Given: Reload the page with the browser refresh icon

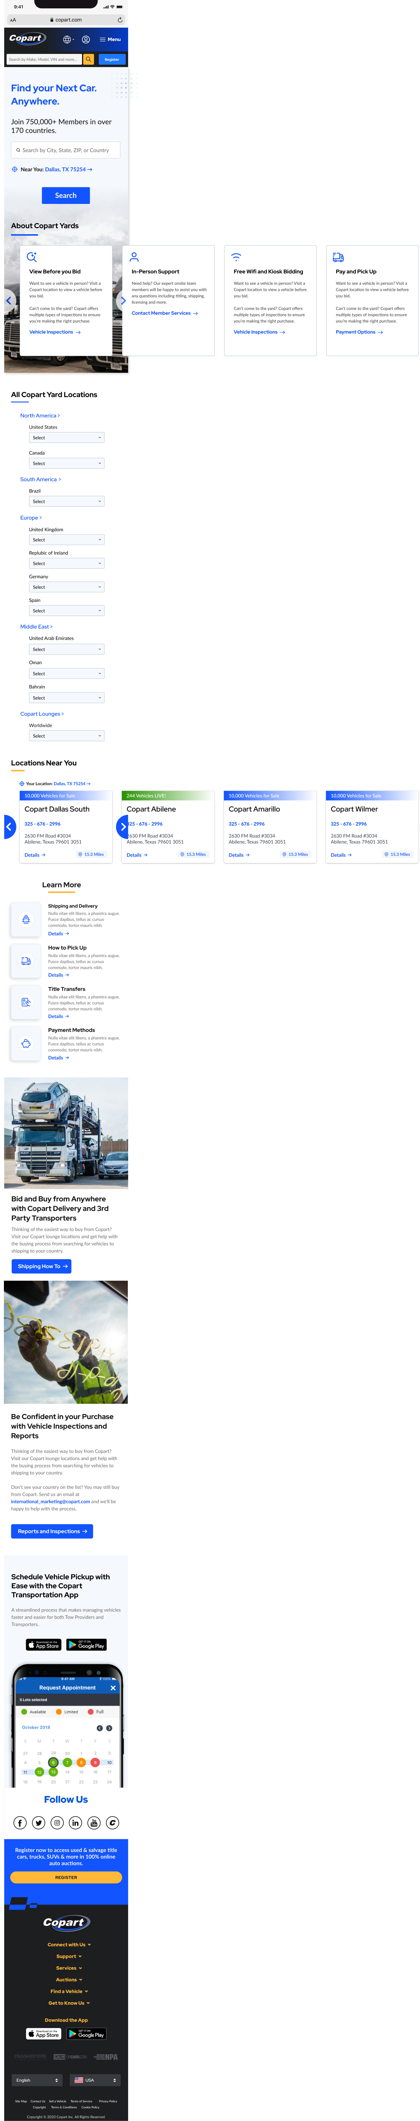Looking at the screenshot, I should click(120, 20).
